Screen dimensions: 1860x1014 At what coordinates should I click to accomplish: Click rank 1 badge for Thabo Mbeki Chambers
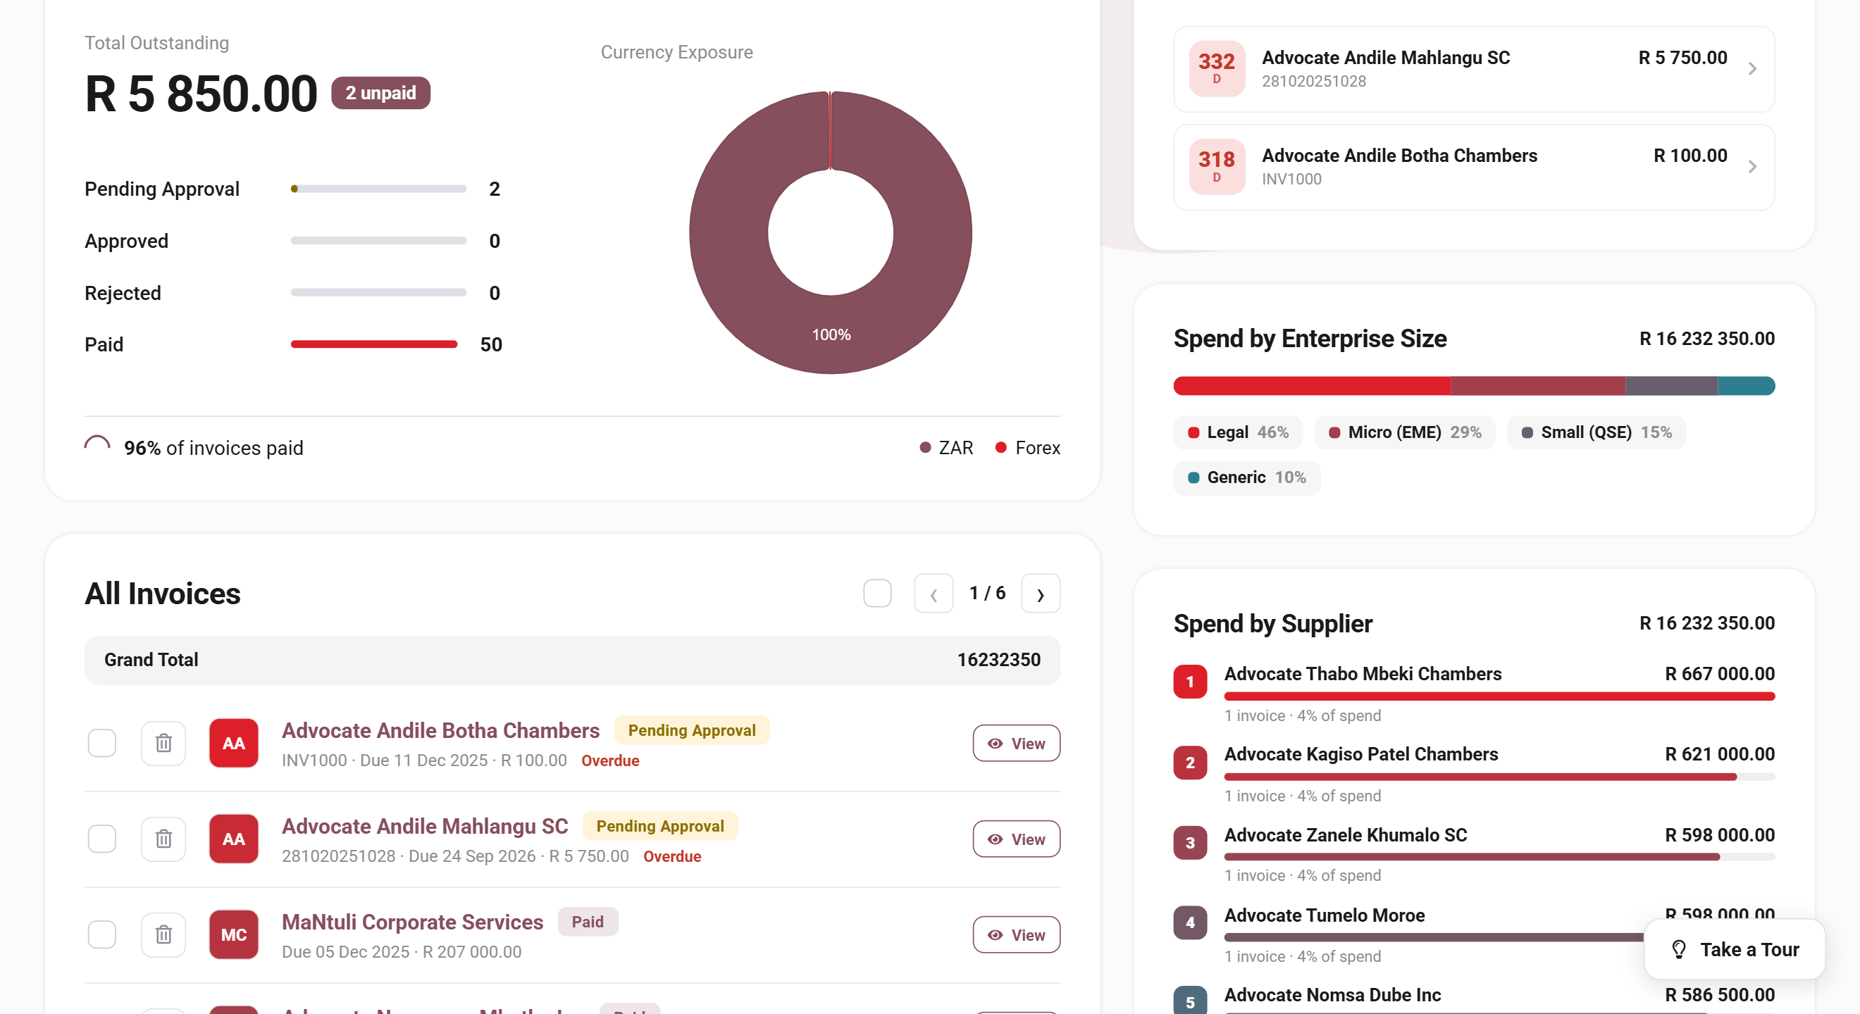pos(1190,682)
